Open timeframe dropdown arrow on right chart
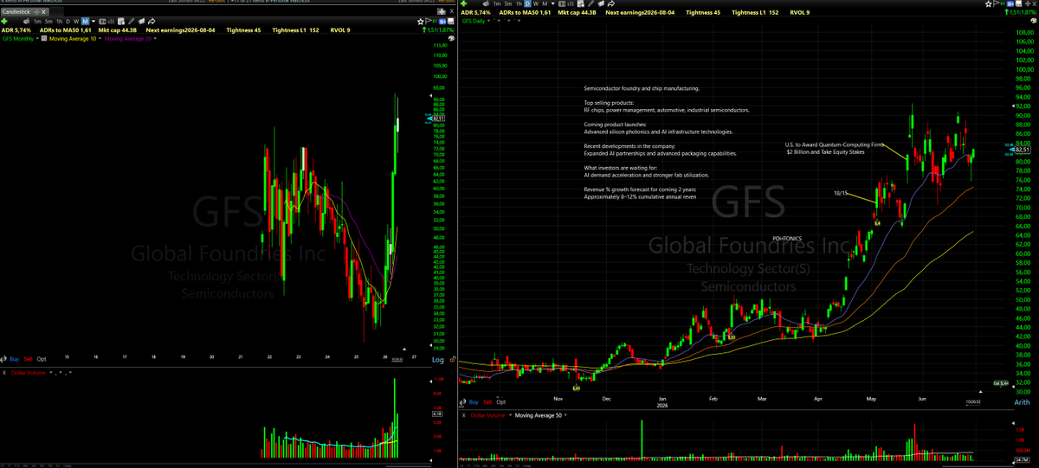Screen dimensions: 1039x468 pos(553,3)
